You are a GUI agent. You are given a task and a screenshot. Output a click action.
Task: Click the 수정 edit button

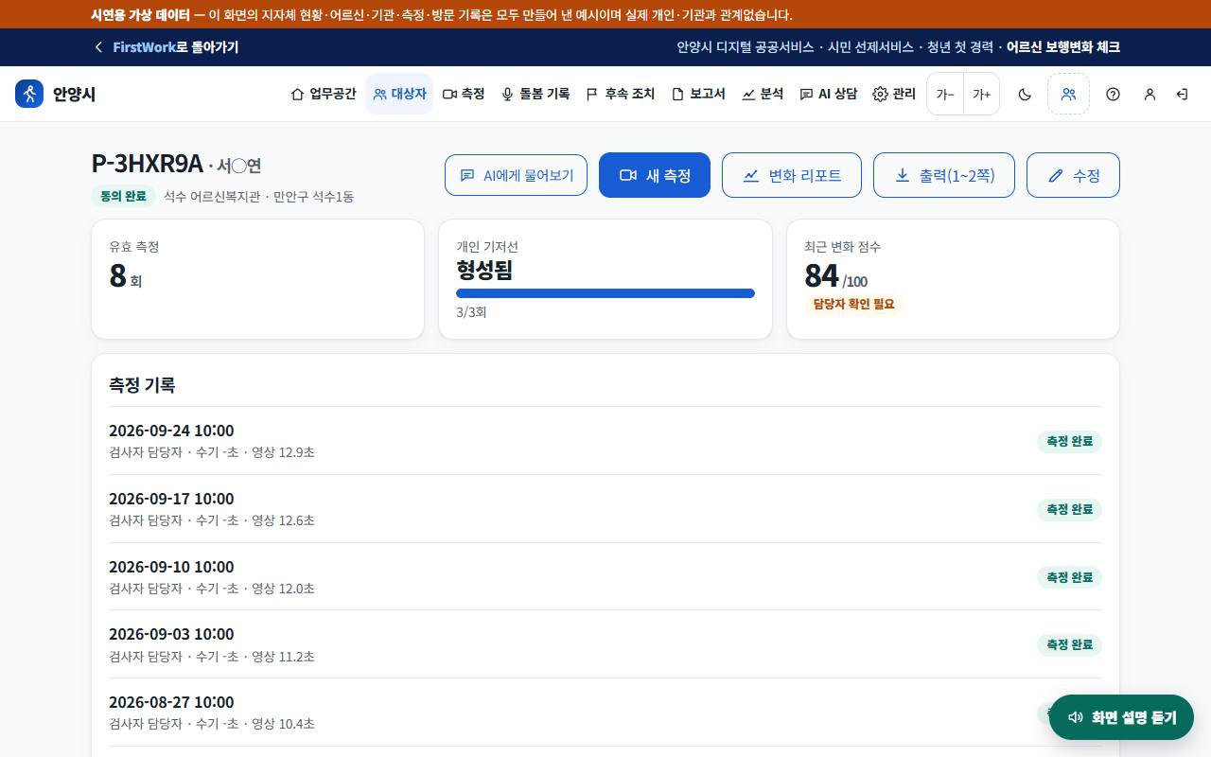pos(1073,175)
